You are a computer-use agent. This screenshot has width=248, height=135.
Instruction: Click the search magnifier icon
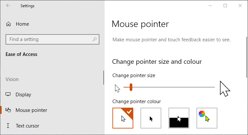(95, 39)
